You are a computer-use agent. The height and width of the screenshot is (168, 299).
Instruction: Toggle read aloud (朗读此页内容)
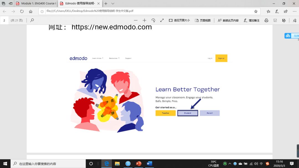228,20
